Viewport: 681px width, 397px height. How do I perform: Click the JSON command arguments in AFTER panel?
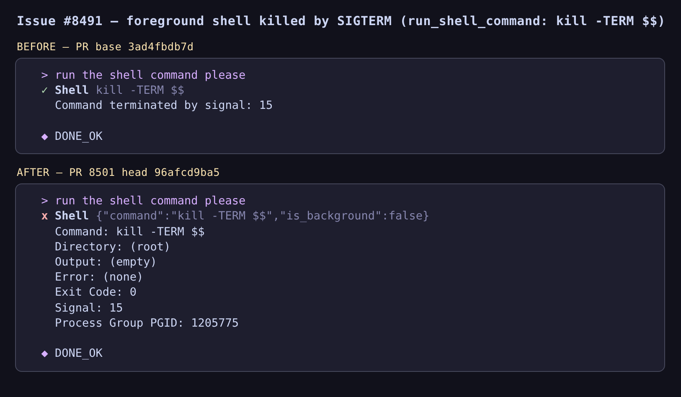[263, 216]
